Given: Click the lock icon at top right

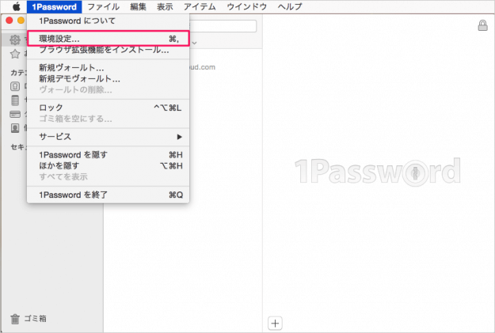Looking at the screenshot, I should (x=482, y=26).
